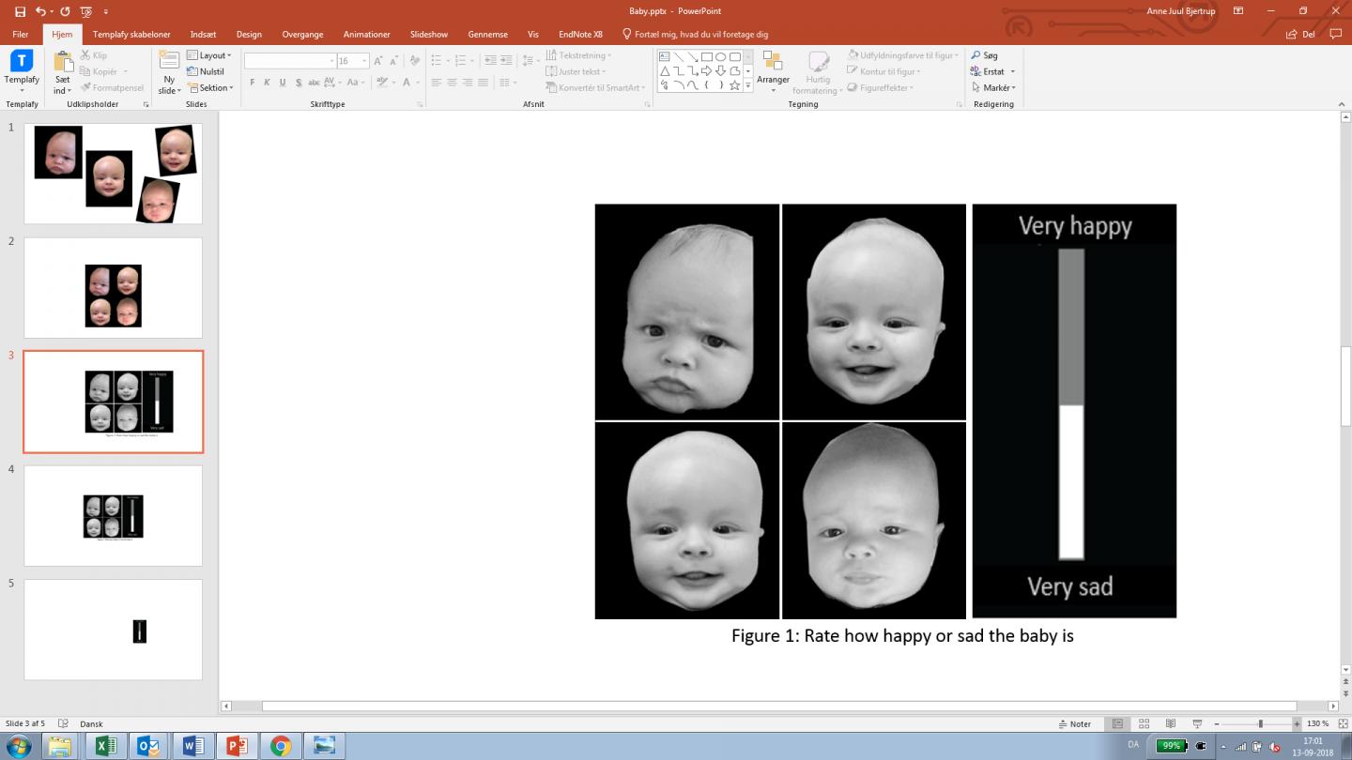The height and width of the screenshot is (760, 1352).
Task: Open the Indsæt ribbon tab
Action: click(x=203, y=35)
